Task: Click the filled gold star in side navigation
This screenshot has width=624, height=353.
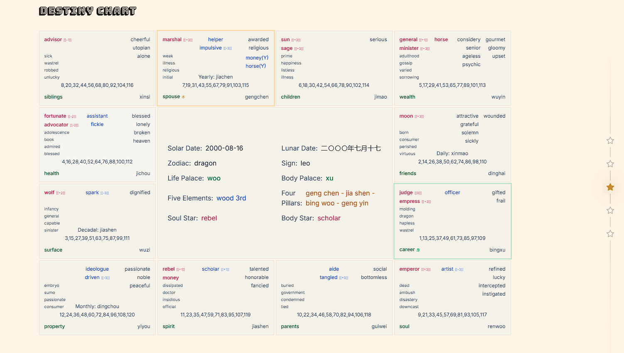Action: click(x=610, y=187)
